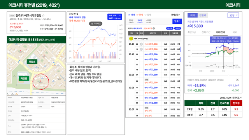Click the 5.9 전고점 value for 34평

tap(236, 115)
